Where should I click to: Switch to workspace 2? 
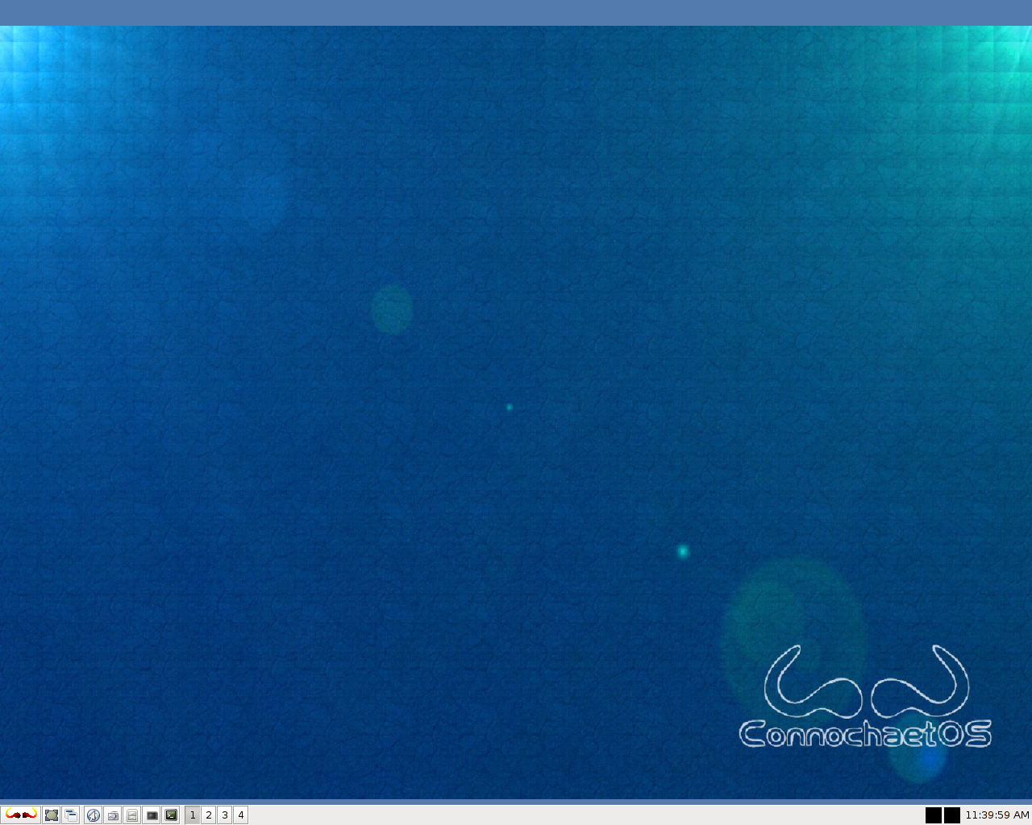click(209, 815)
